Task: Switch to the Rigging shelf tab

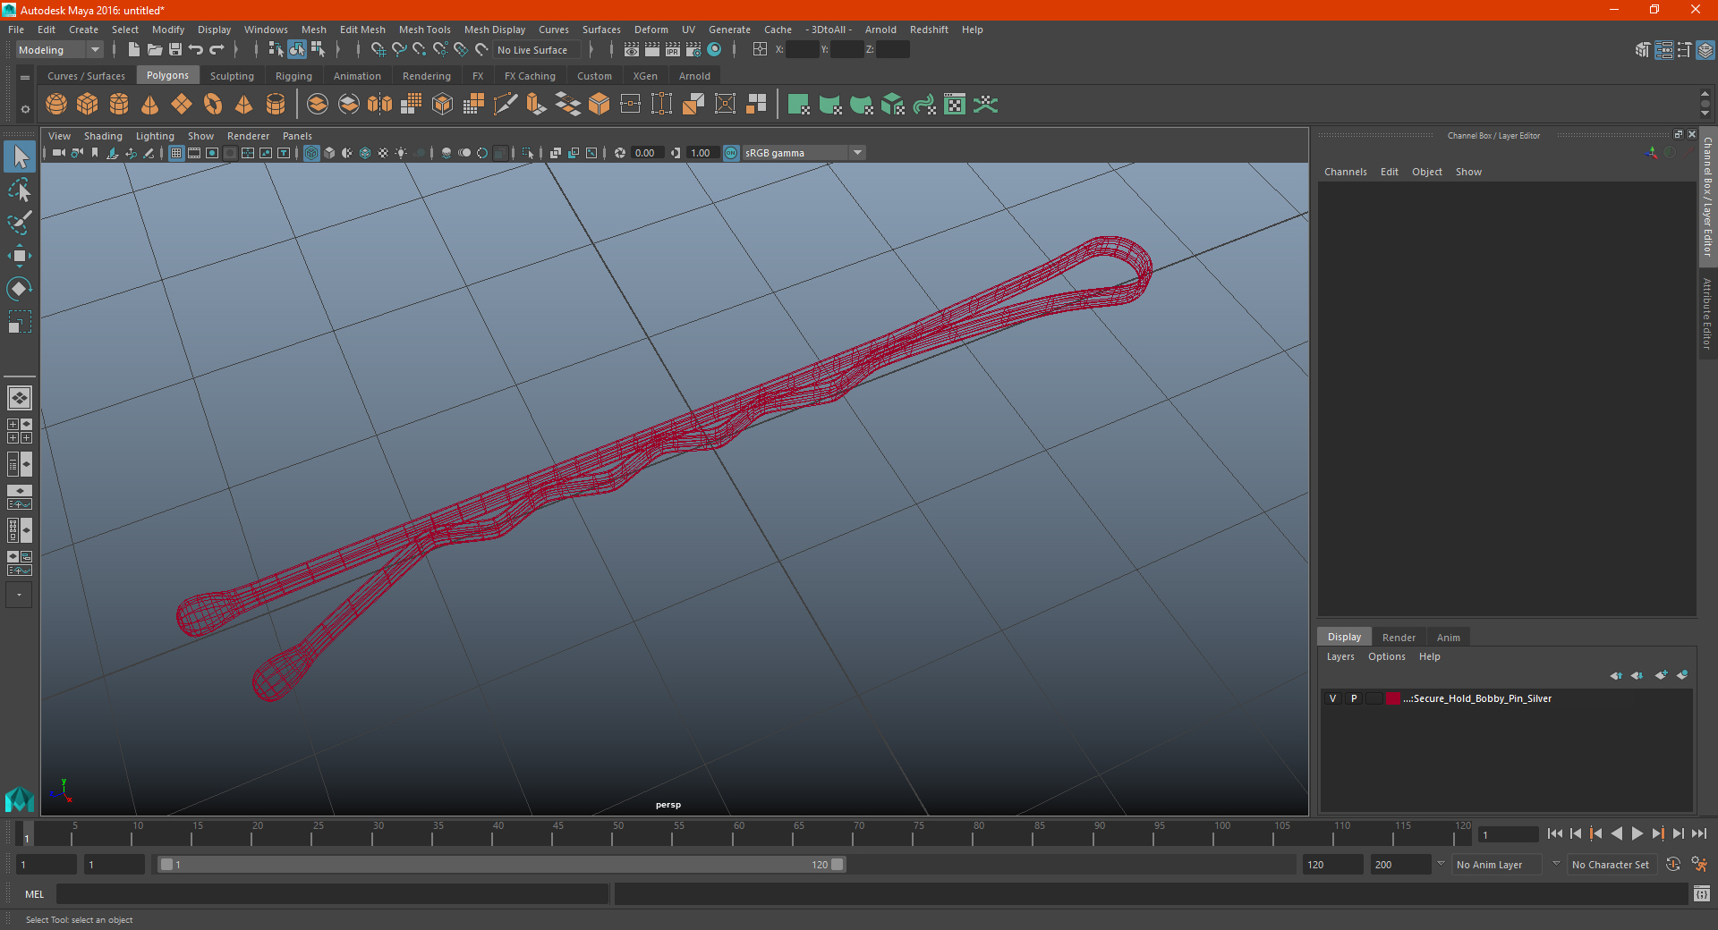Action: coord(293,76)
